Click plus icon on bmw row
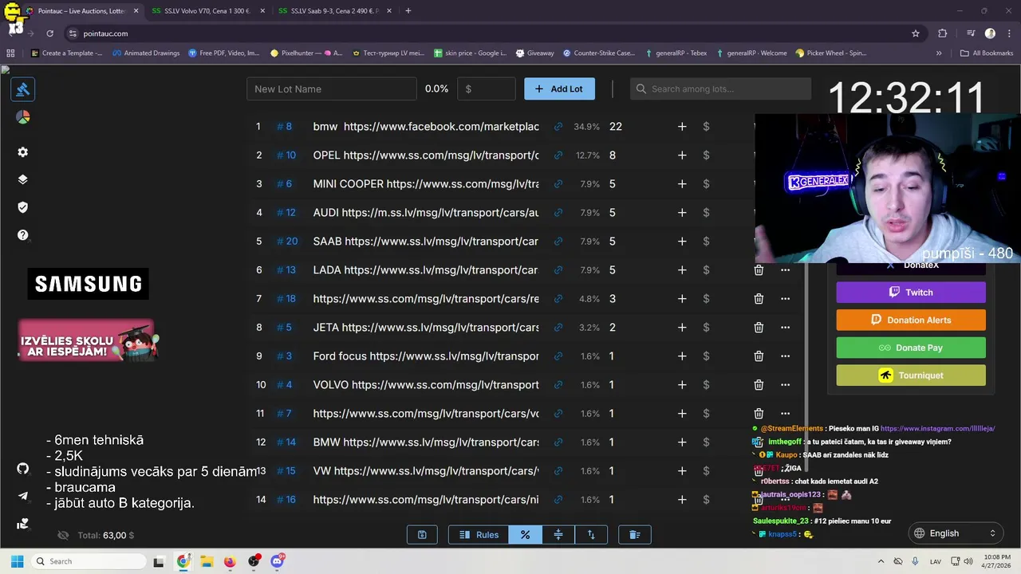Screen dimensions: 1021x574 [682, 127]
